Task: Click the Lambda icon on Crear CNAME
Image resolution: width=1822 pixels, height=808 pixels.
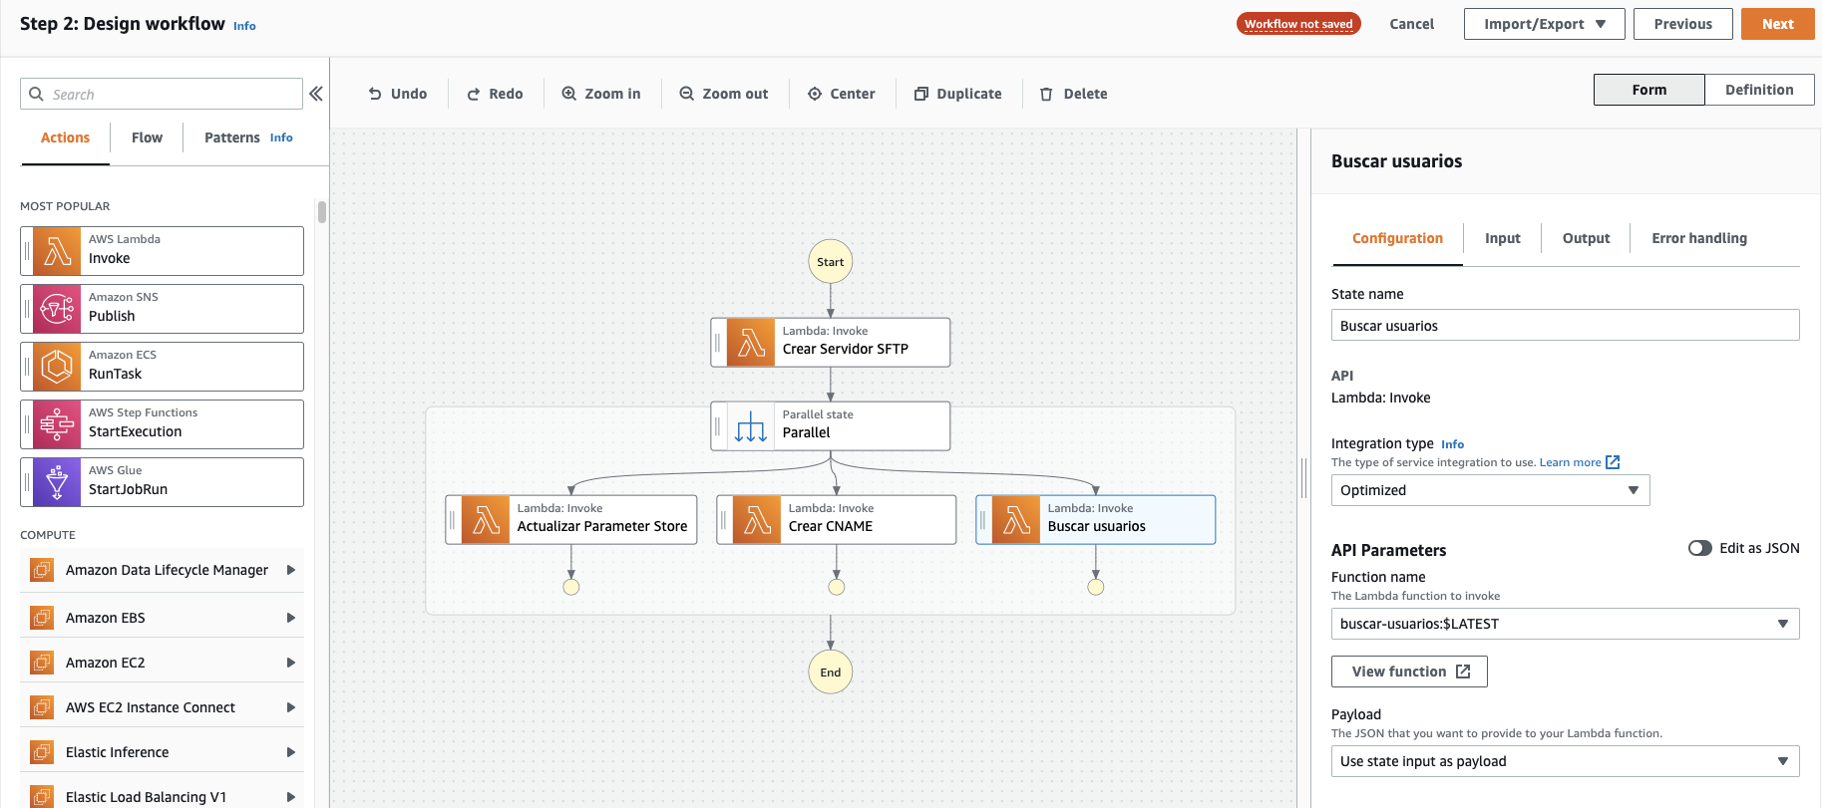Action: [x=757, y=520]
